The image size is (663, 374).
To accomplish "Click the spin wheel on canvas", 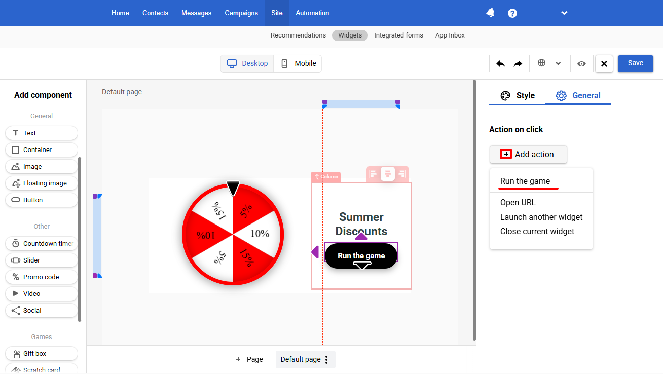I will pos(233,234).
